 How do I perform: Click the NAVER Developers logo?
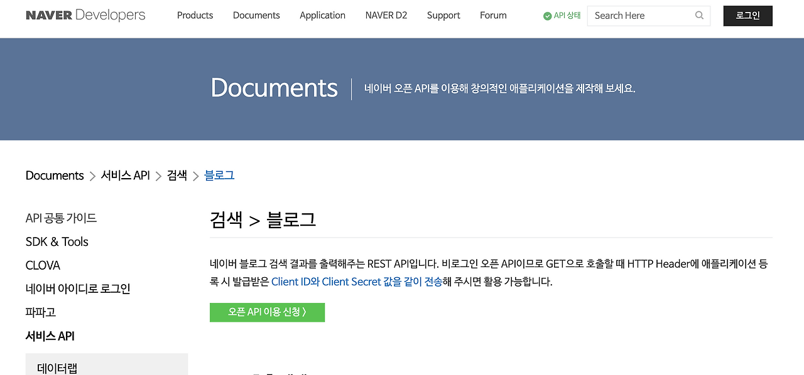pyautogui.click(x=85, y=15)
